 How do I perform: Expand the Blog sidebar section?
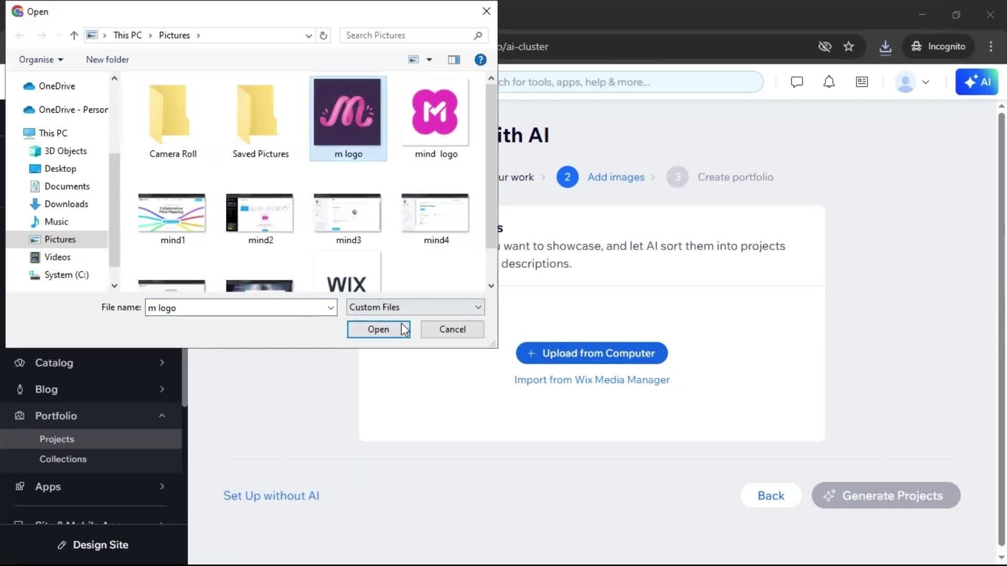tap(162, 389)
